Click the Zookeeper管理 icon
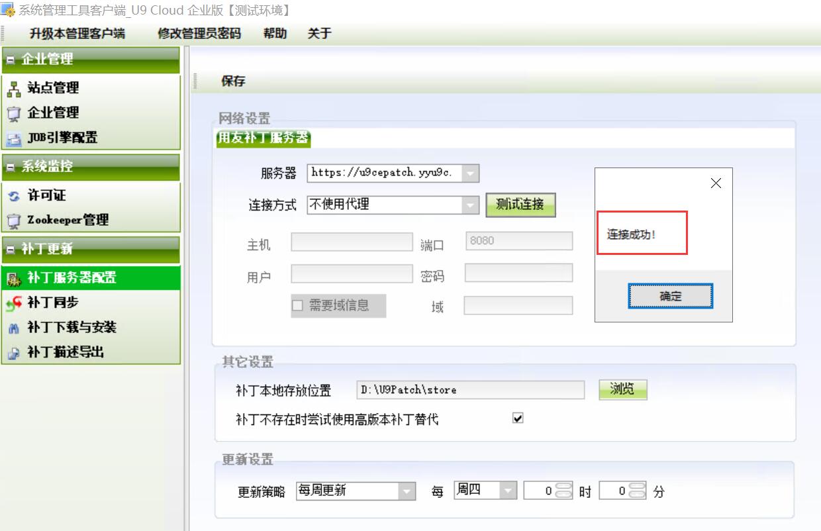821x531 pixels. coord(13,220)
